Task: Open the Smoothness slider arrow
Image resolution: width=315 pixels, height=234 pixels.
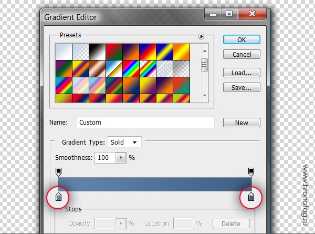Action: click(121, 158)
